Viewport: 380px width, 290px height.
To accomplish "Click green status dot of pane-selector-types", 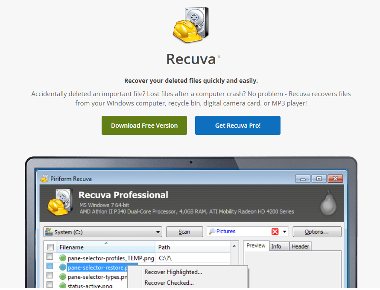I will pyautogui.click(x=63, y=276).
